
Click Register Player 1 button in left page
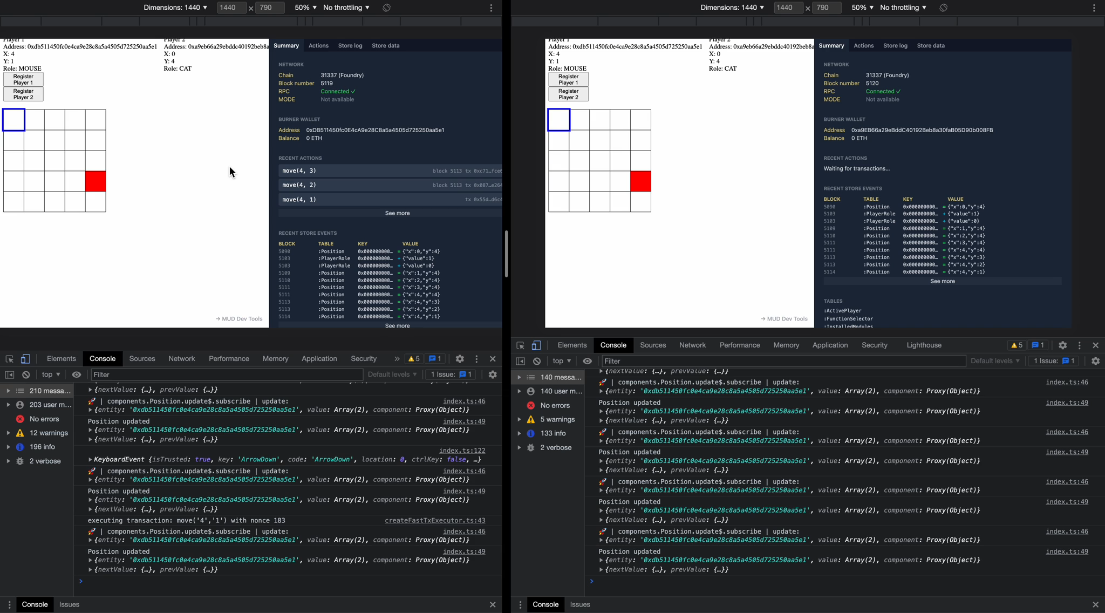(23, 79)
